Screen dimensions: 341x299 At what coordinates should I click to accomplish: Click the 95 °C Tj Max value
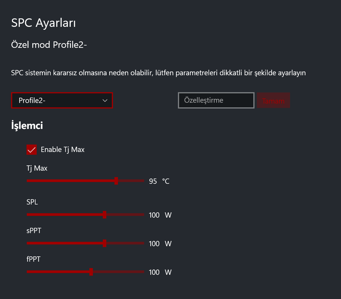159,181
